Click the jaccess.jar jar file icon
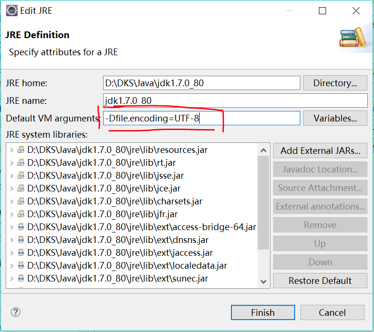 pos(21,252)
